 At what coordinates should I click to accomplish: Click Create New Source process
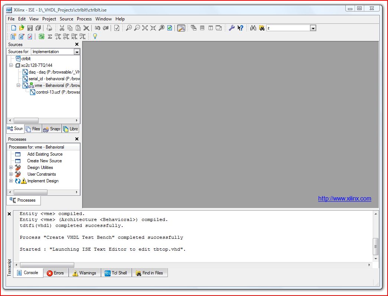tap(44, 161)
